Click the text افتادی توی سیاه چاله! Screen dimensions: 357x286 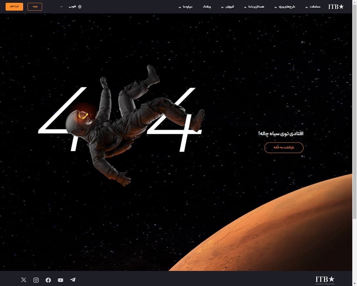pyautogui.click(x=281, y=133)
